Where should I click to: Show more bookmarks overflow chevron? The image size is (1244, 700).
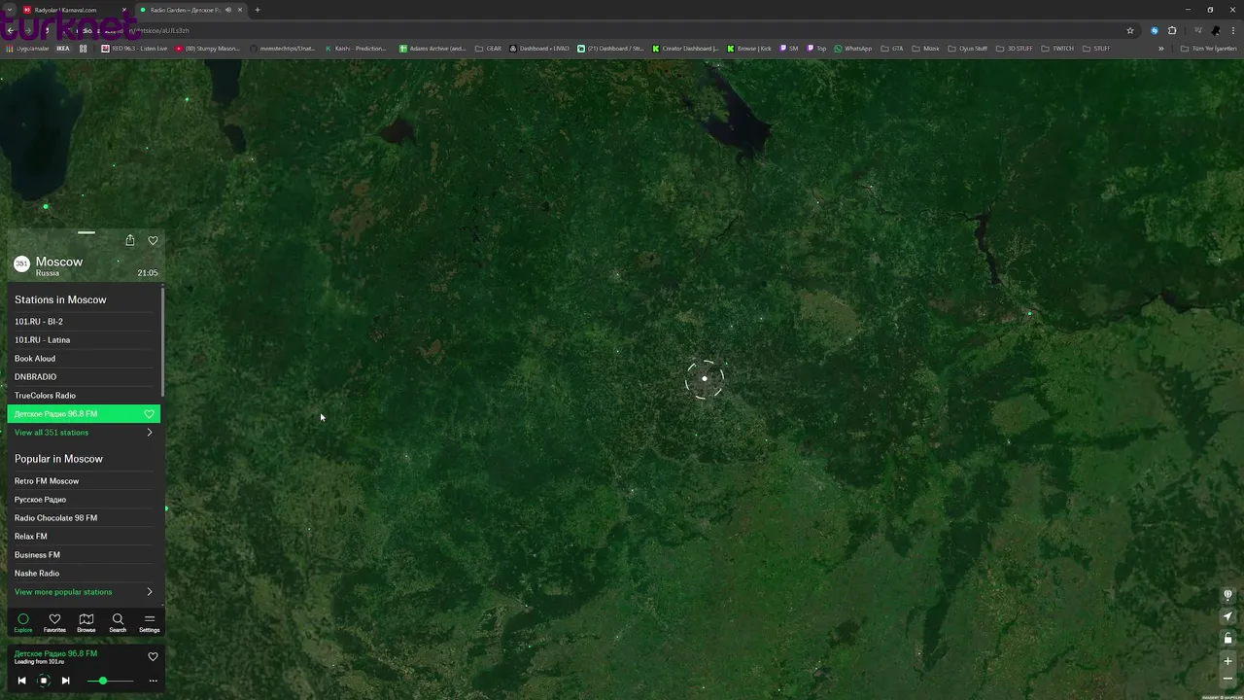coord(1160,49)
